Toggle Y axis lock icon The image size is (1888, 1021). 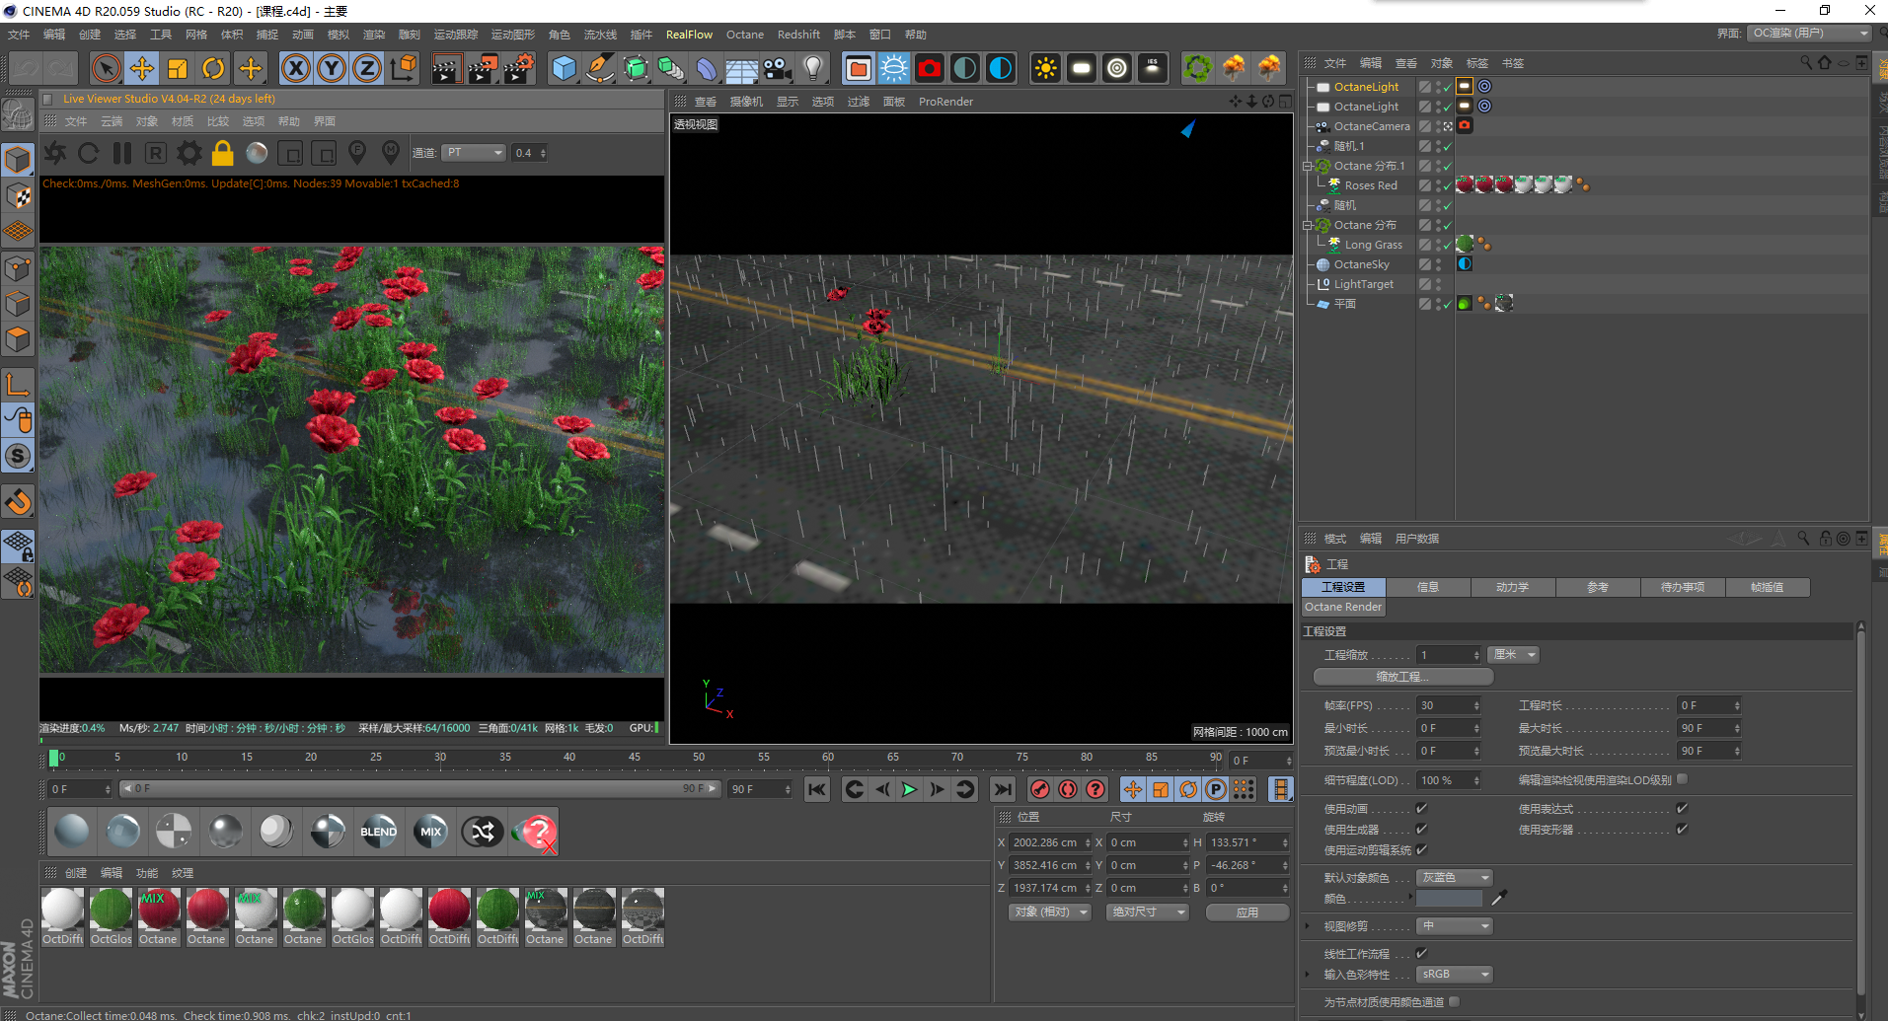click(x=332, y=68)
